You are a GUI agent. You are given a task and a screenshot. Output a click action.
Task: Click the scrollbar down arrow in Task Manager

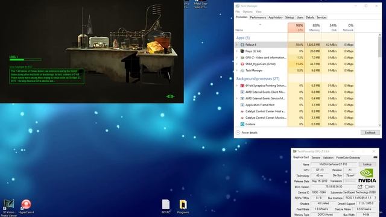[x=379, y=125]
